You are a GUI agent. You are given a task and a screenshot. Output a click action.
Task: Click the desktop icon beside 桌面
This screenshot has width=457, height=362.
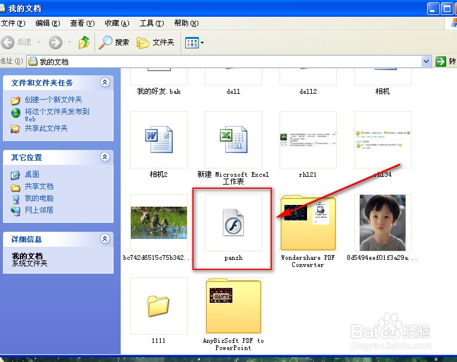[15, 175]
